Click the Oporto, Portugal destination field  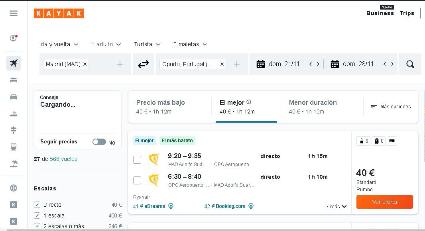202,64
